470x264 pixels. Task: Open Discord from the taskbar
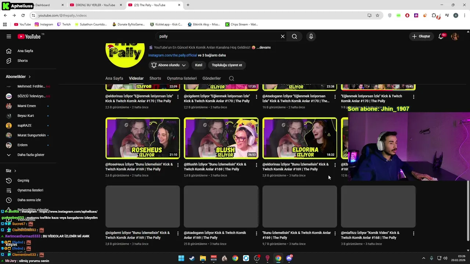tap(289, 258)
